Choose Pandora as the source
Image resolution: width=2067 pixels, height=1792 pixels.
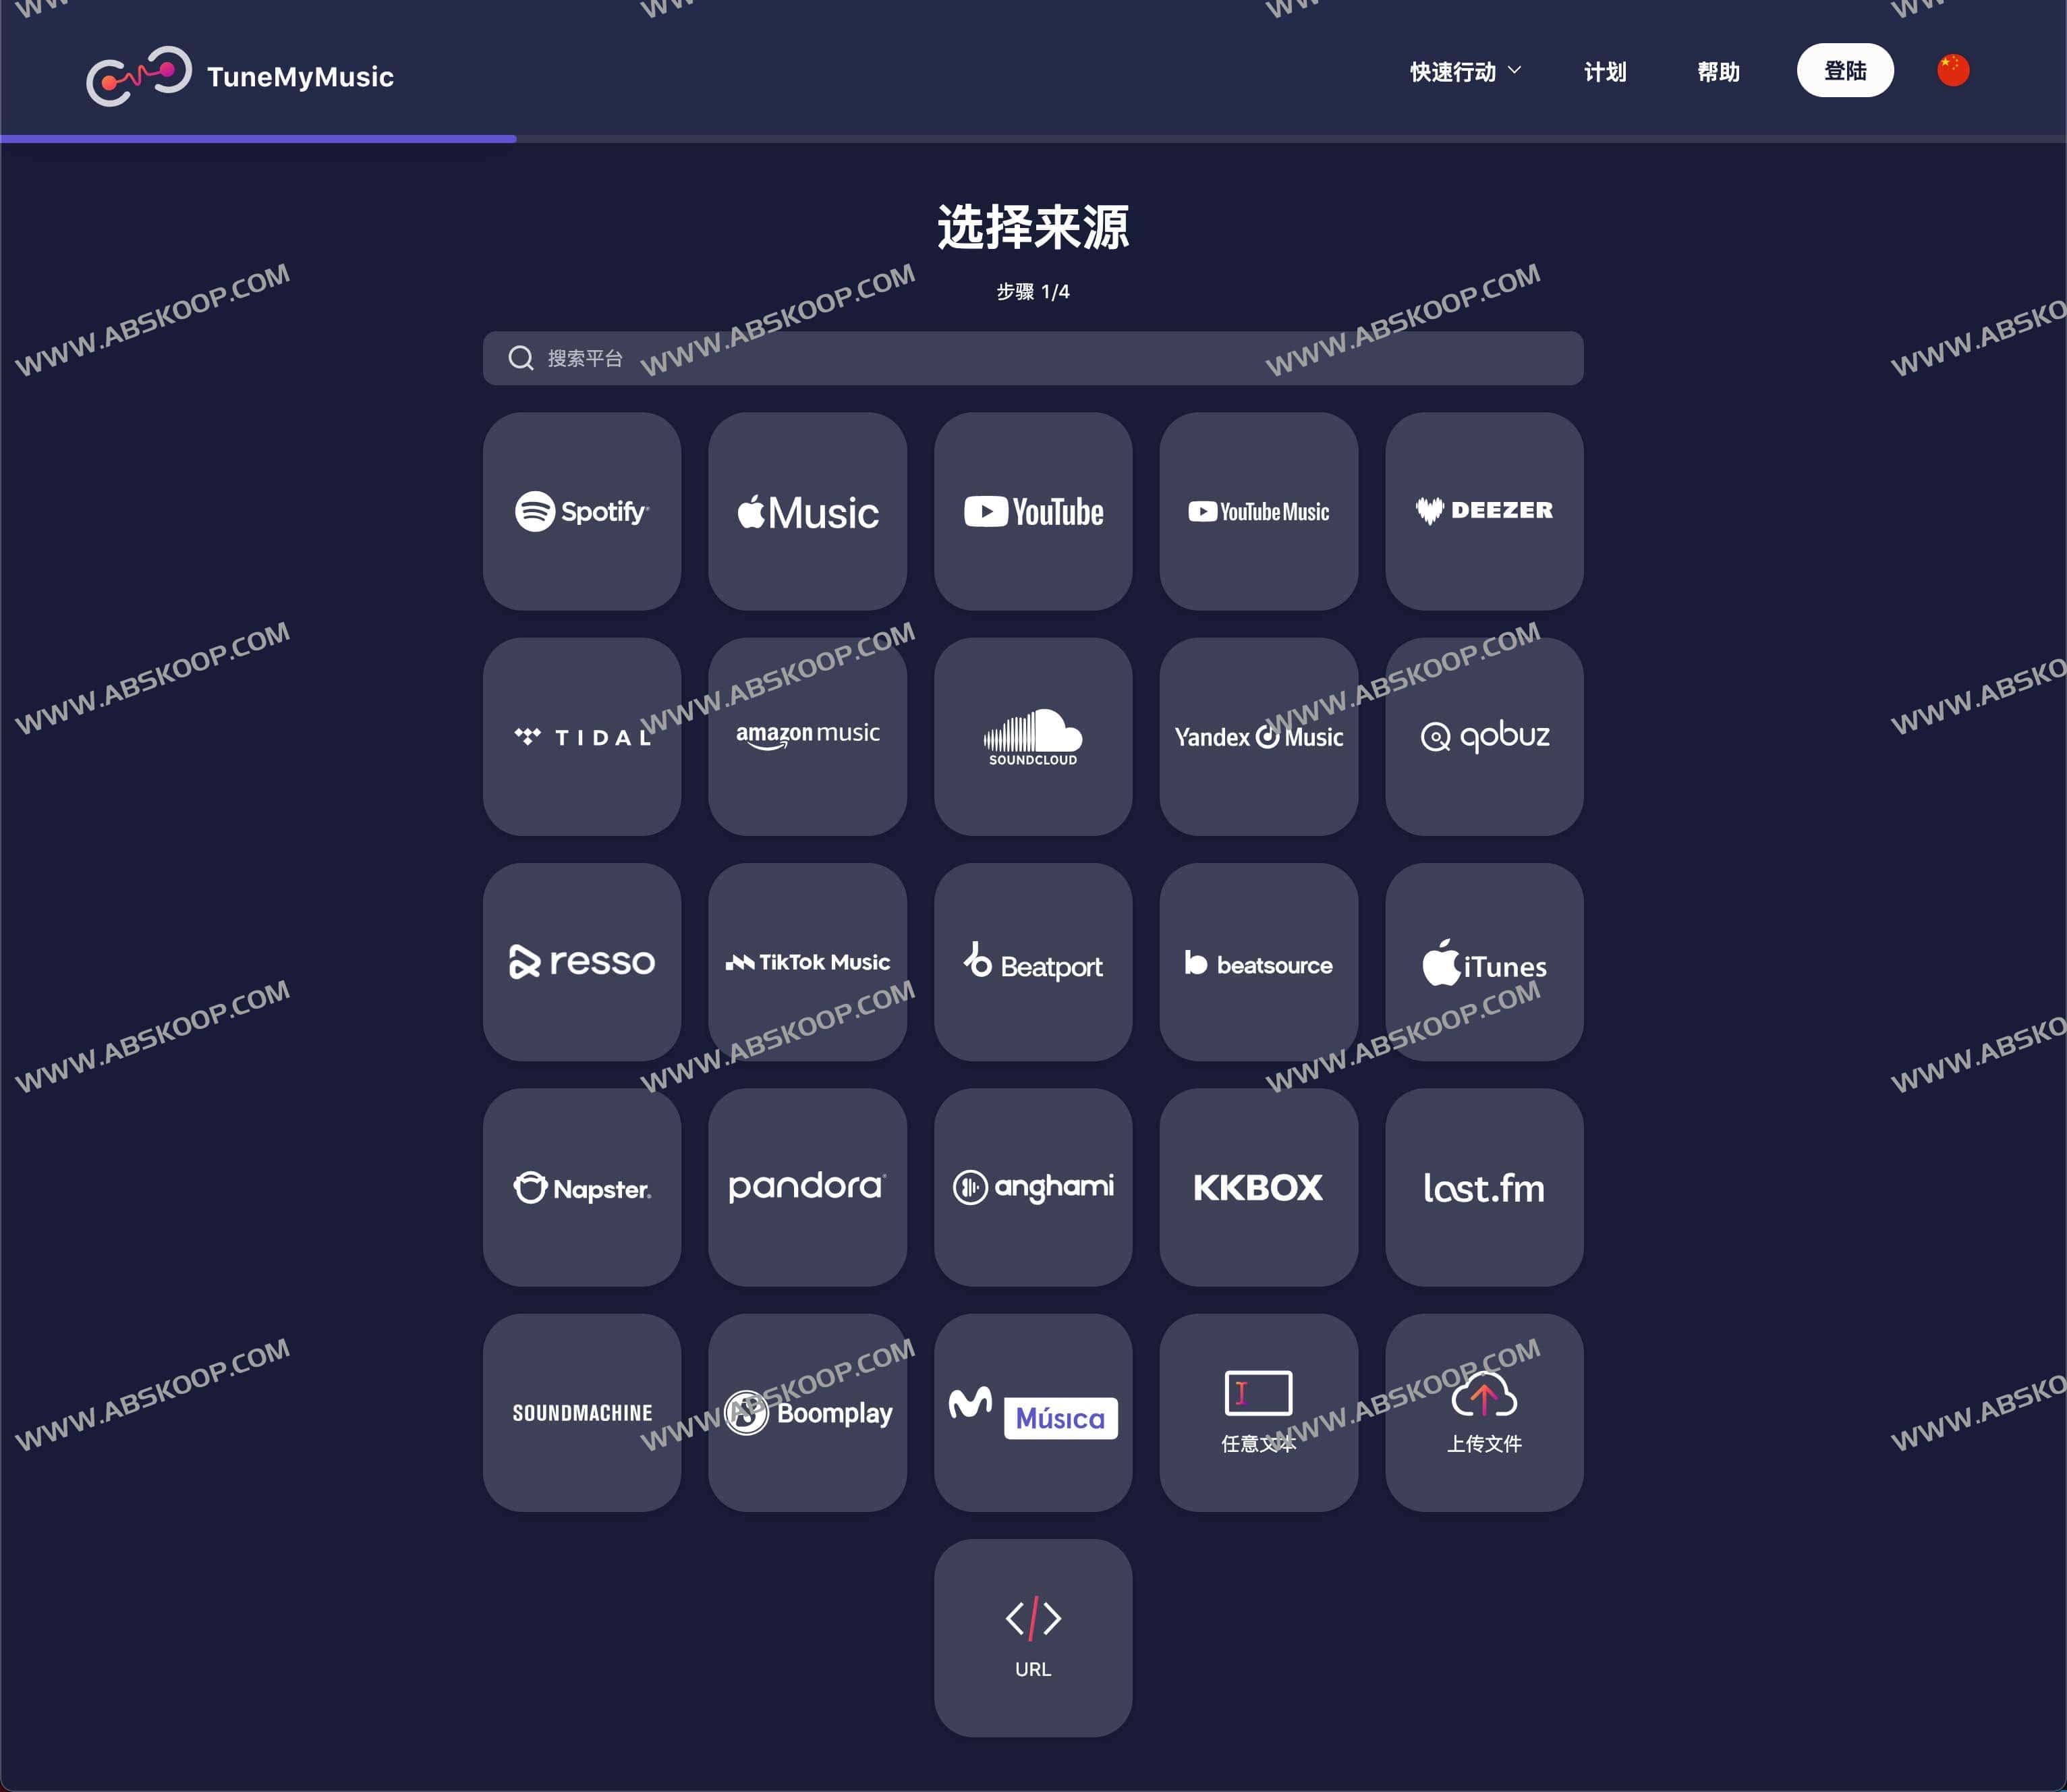tap(807, 1187)
